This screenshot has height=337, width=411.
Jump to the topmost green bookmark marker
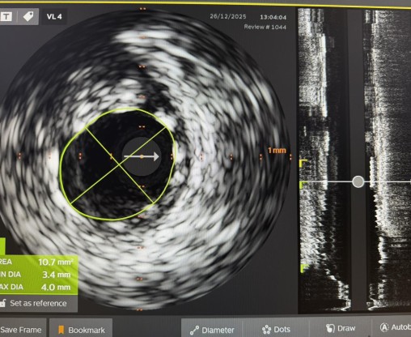coord(303,163)
